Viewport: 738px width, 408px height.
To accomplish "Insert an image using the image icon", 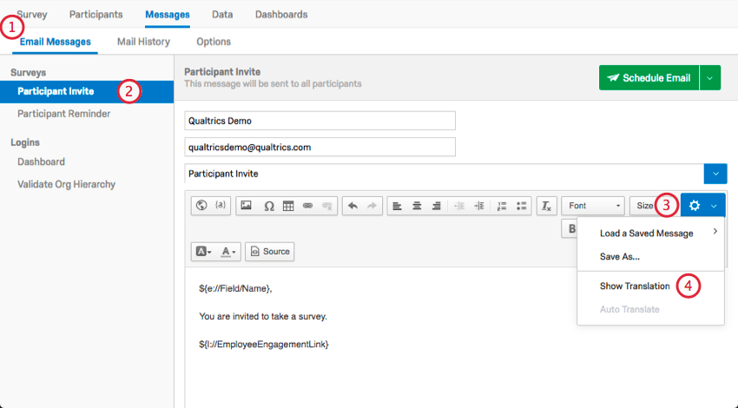I will tap(246, 206).
